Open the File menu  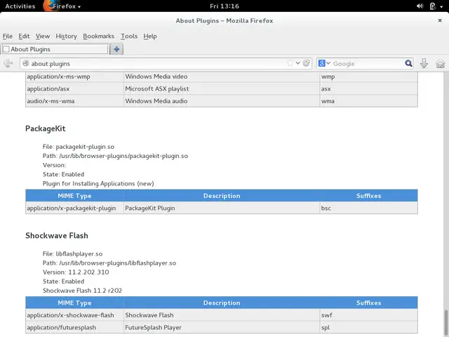[x=8, y=36]
